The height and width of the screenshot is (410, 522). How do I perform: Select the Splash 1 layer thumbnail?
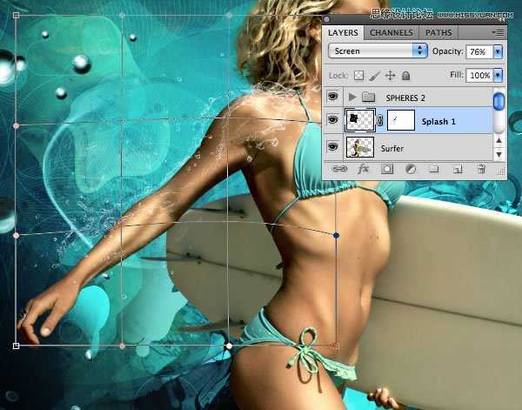pyautogui.click(x=360, y=120)
